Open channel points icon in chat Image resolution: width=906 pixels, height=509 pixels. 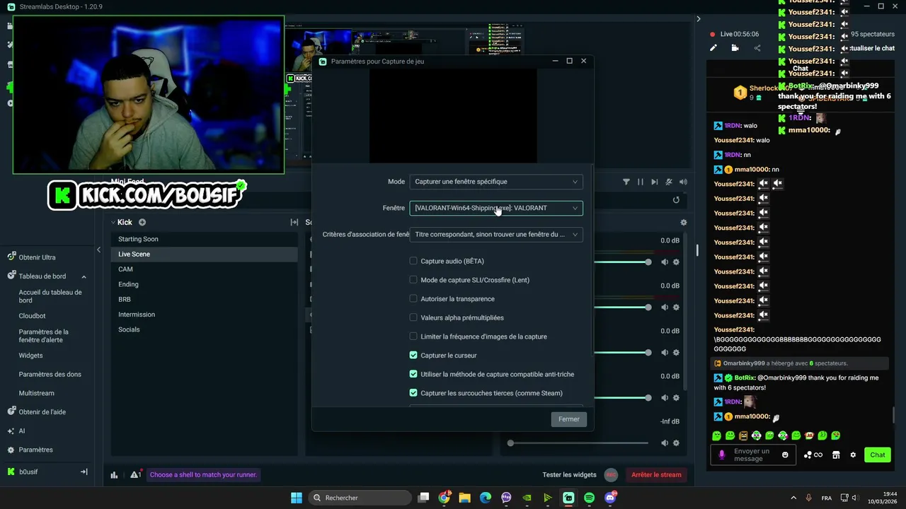pyautogui.click(x=813, y=455)
